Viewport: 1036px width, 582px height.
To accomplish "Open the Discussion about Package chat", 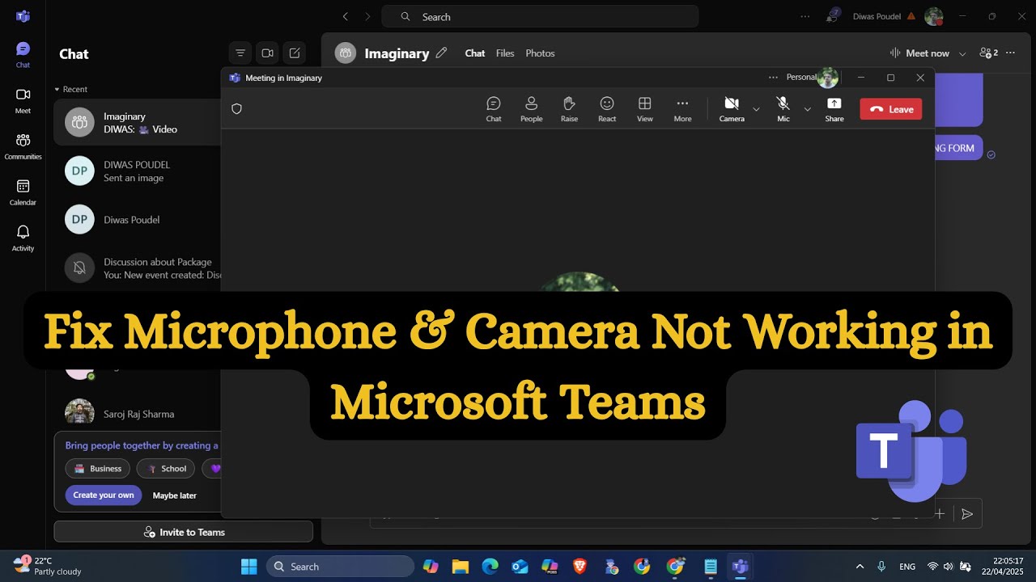I will (x=138, y=268).
